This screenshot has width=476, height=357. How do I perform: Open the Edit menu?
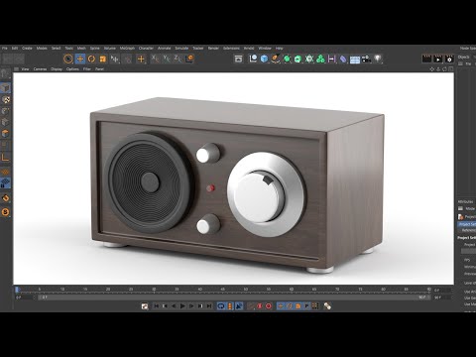pyautogui.click(x=15, y=49)
